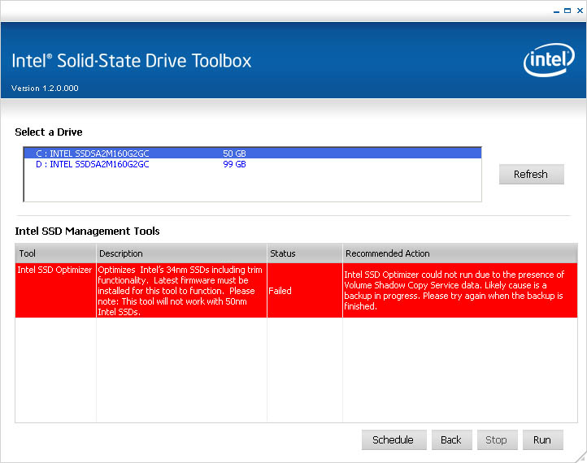Screen dimensions: 587x463
Task: Click the Intel SSD Management Tools heading
Action: click(x=87, y=231)
